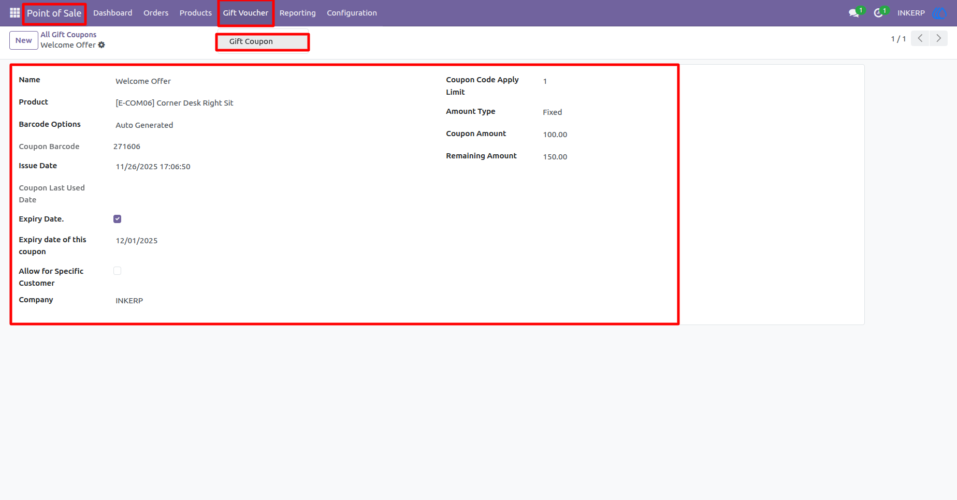Go to previous record arrow
This screenshot has height=500, width=957.
[920, 38]
